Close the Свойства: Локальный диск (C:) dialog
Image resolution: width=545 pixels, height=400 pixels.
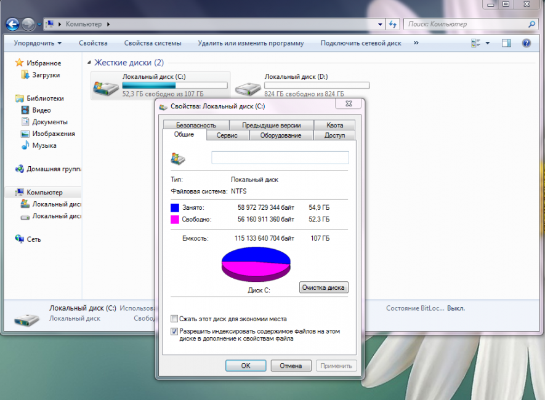(349, 103)
